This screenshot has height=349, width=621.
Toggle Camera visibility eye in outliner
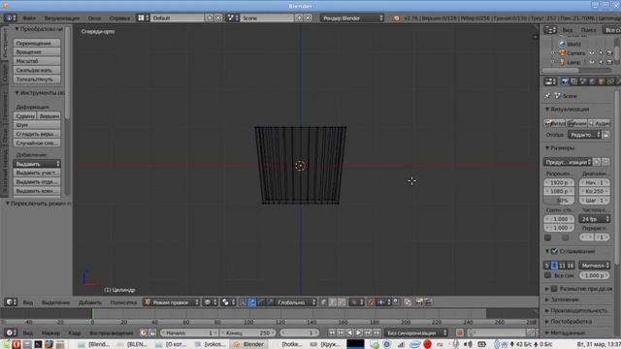point(592,53)
